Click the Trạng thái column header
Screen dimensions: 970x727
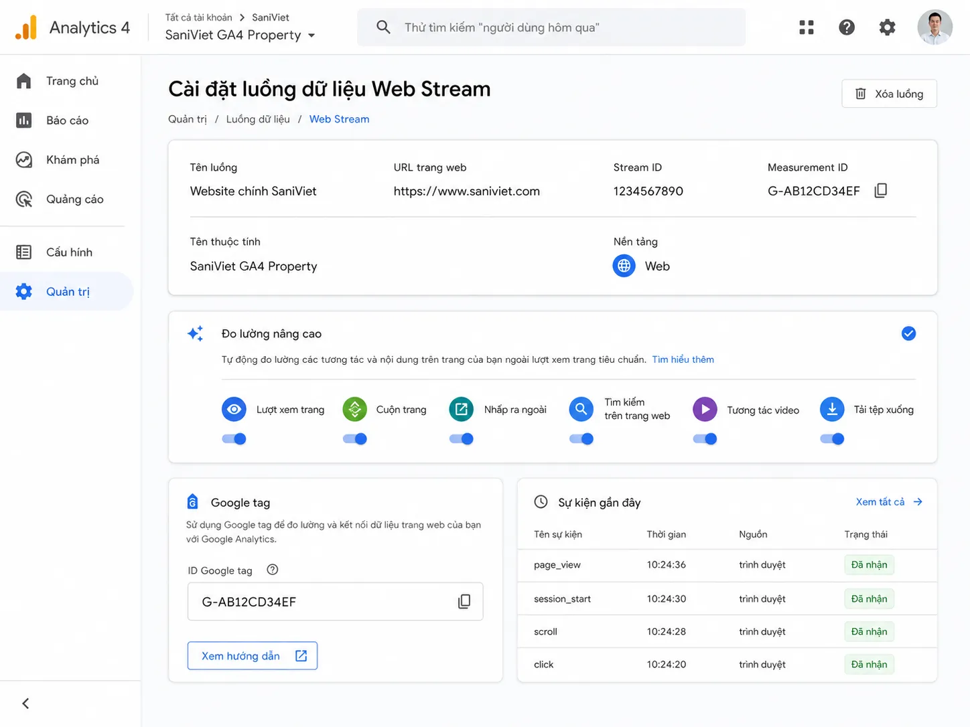(865, 534)
